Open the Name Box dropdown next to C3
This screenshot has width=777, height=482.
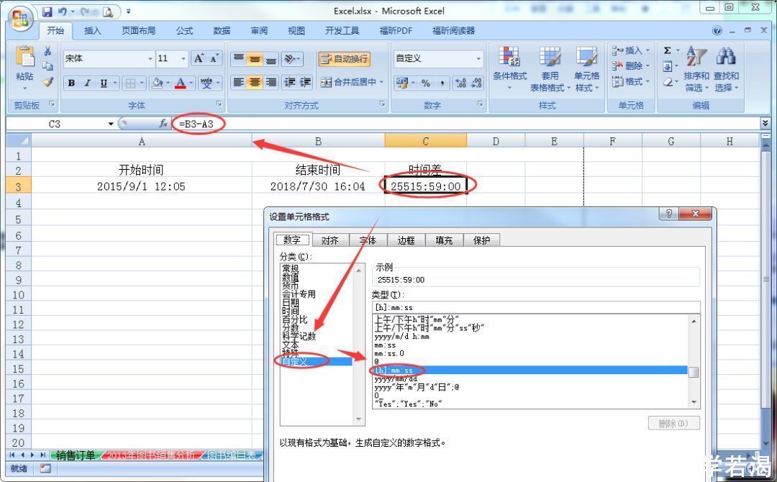click(x=111, y=124)
